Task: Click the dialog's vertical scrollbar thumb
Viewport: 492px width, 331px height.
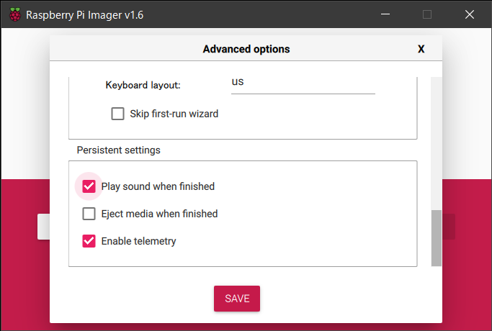Action: point(436,238)
